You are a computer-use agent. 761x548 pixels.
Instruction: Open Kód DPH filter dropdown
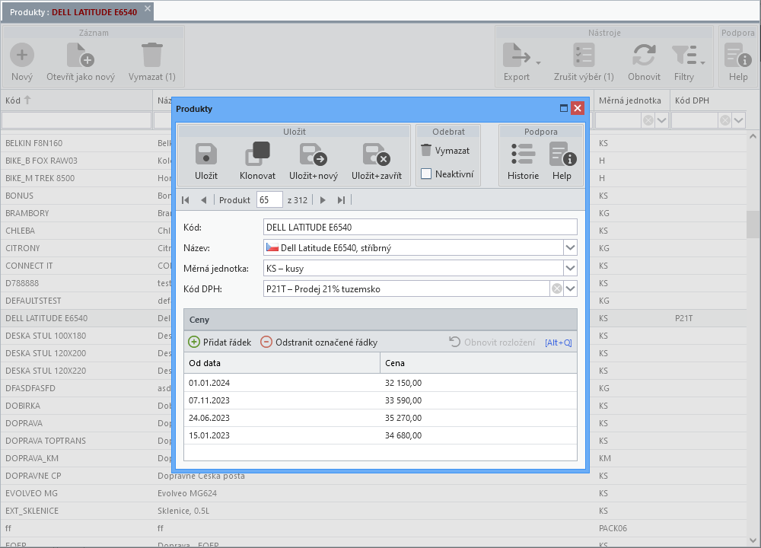coord(739,120)
